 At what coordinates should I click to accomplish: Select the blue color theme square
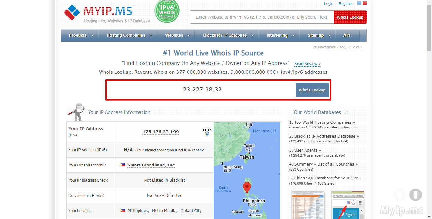coord(359,3)
